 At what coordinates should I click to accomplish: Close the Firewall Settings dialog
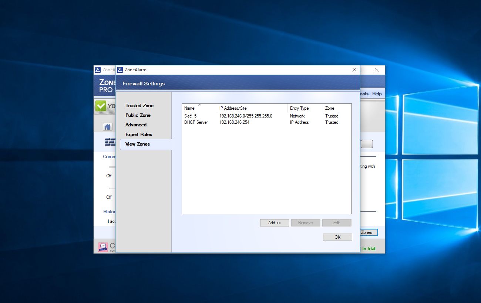(x=354, y=70)
